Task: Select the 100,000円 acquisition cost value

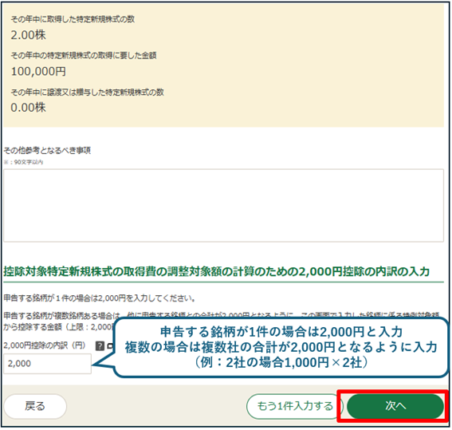Action: pyautogui.click(x=38, y=71)
